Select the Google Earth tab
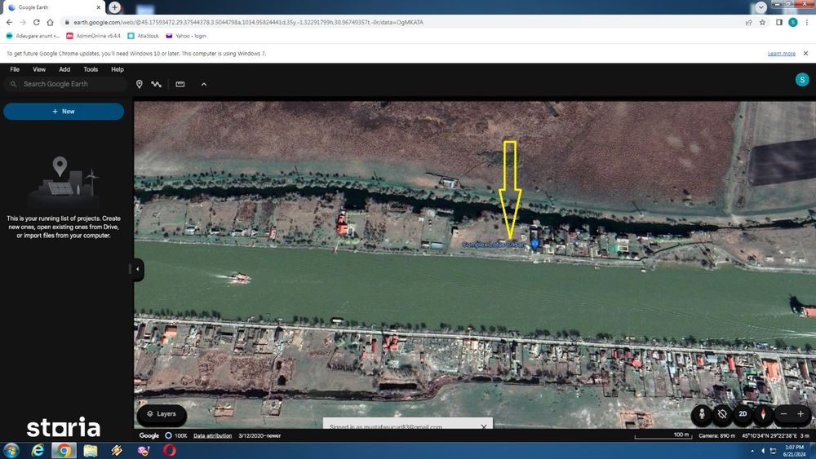This screenshot has height=459, width=816. (54, 7)
